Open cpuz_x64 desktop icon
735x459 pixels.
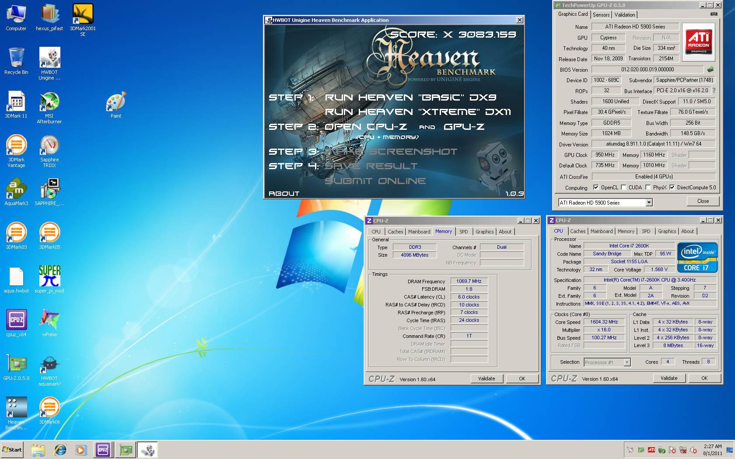click(16, 323)
